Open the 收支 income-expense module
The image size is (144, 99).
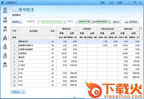pyautogui.click(x=5, y=65)
